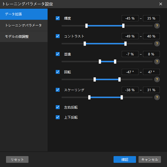Click 並進 slider right handle
167x167 pixels.
[x=115, y=62]
